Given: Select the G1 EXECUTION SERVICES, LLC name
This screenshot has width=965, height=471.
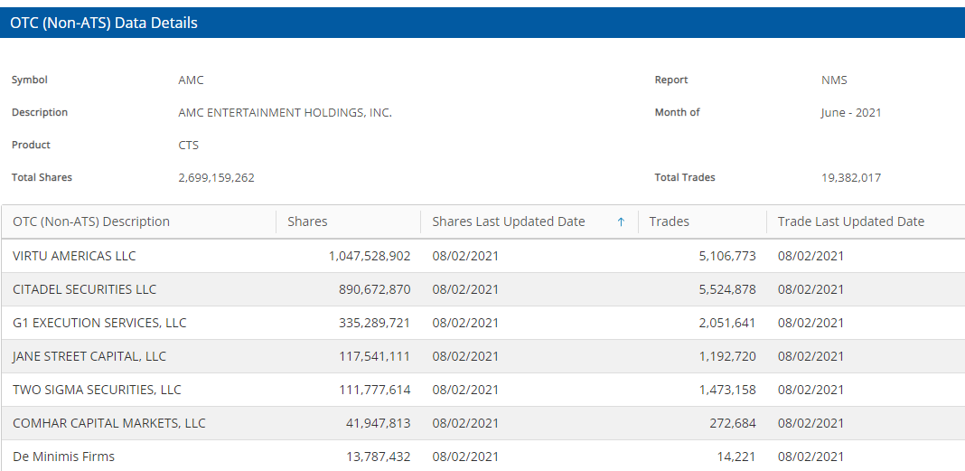Looking at the screenshot, I should pos(99,323).
